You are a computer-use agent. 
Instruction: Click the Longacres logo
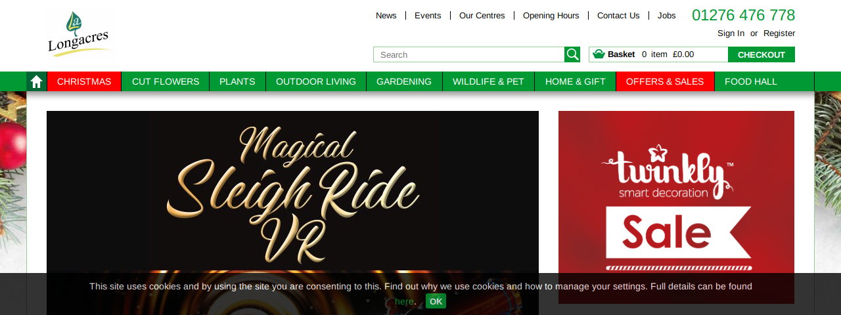point(81,34)
